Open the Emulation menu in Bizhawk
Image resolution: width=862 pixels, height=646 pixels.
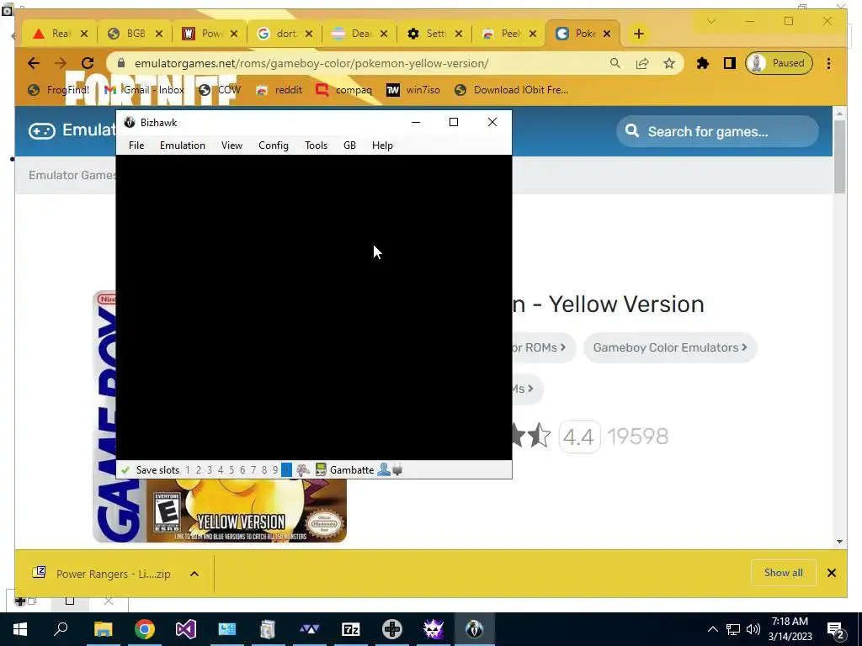[x=183, y=146]
